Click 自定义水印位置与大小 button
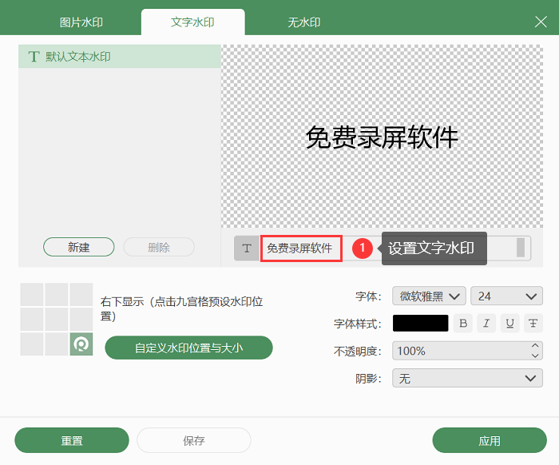 pos(189,348)
